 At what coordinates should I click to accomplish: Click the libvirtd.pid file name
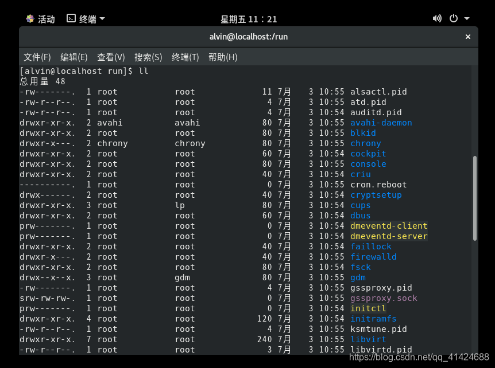[x=381, y=350]
